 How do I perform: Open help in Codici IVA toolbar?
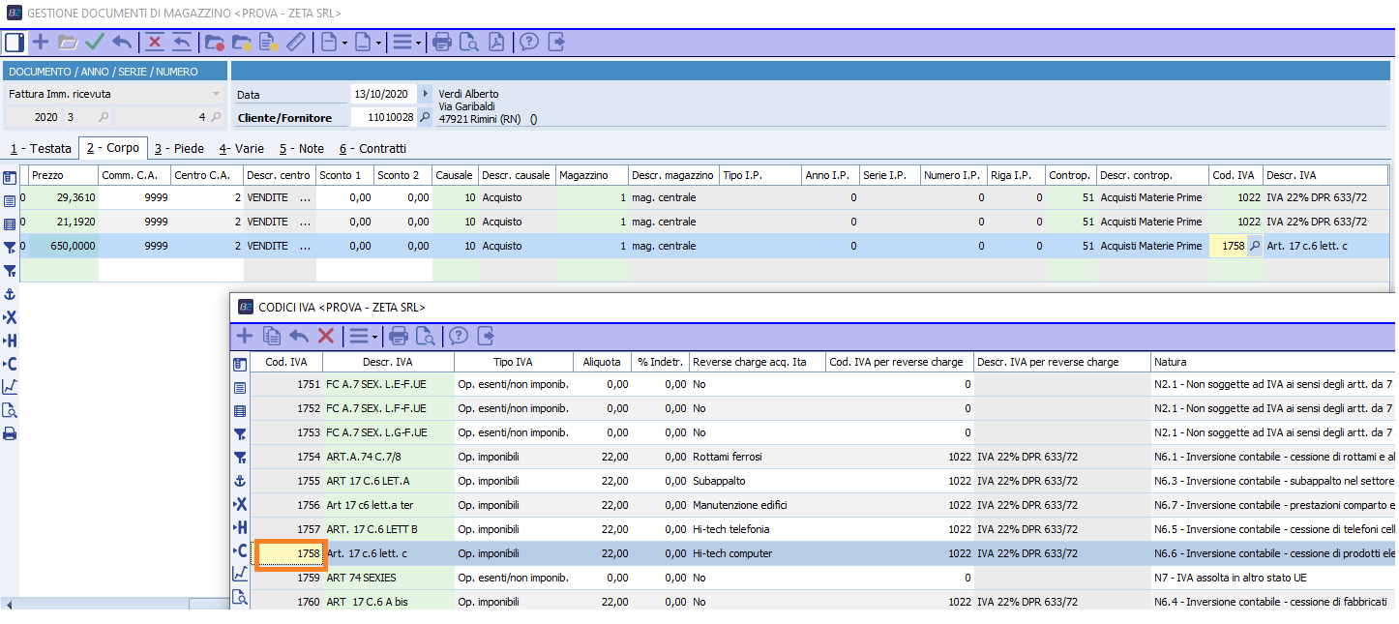point(459,336)
